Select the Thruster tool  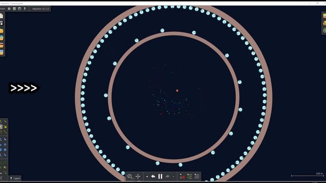point(5,167)
